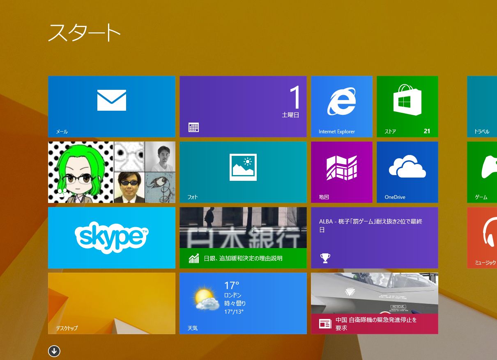Open the Music headphones icon
Image resolution: width=497 pixels, height=360 pixels.
[x=490, y=232]
